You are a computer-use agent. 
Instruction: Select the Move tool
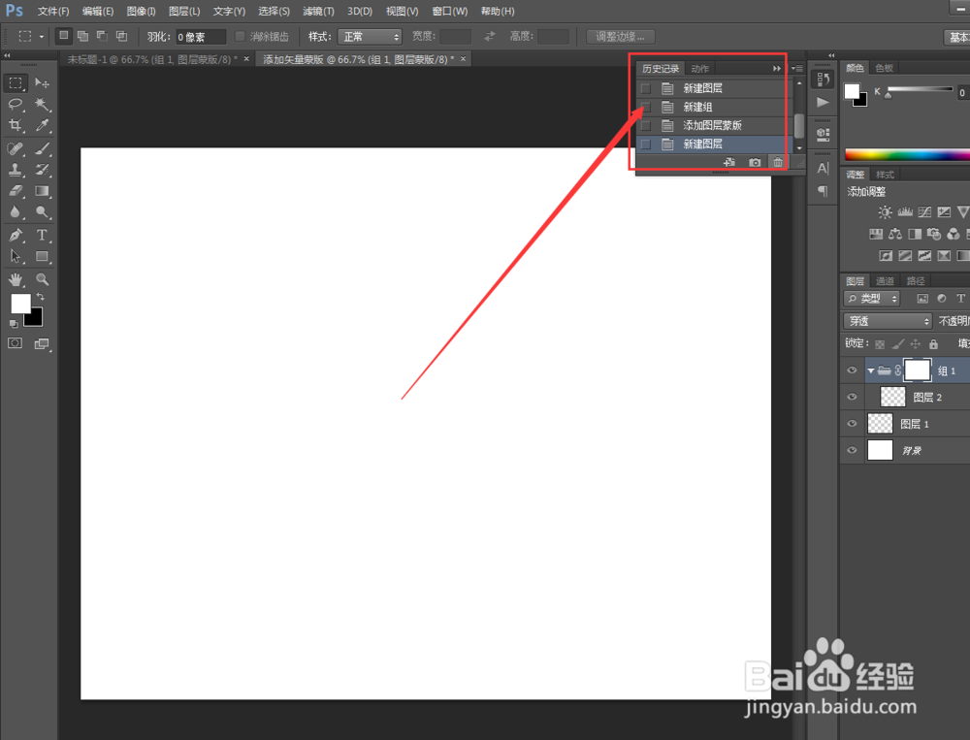pos(42,82)
